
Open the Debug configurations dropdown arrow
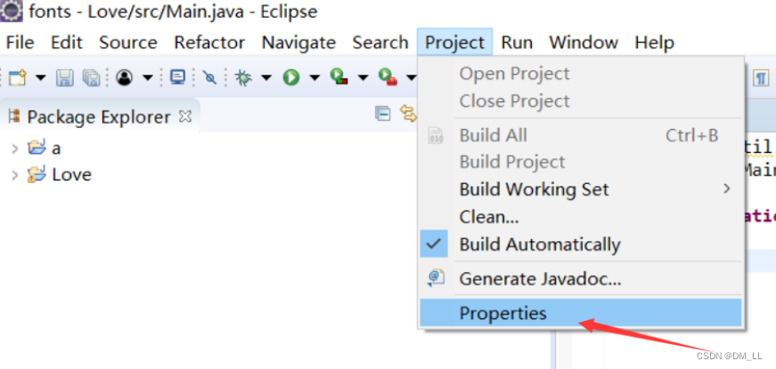point(266,77)
